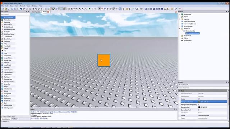
Task: Click the Command bar input field
Action: 118,122
